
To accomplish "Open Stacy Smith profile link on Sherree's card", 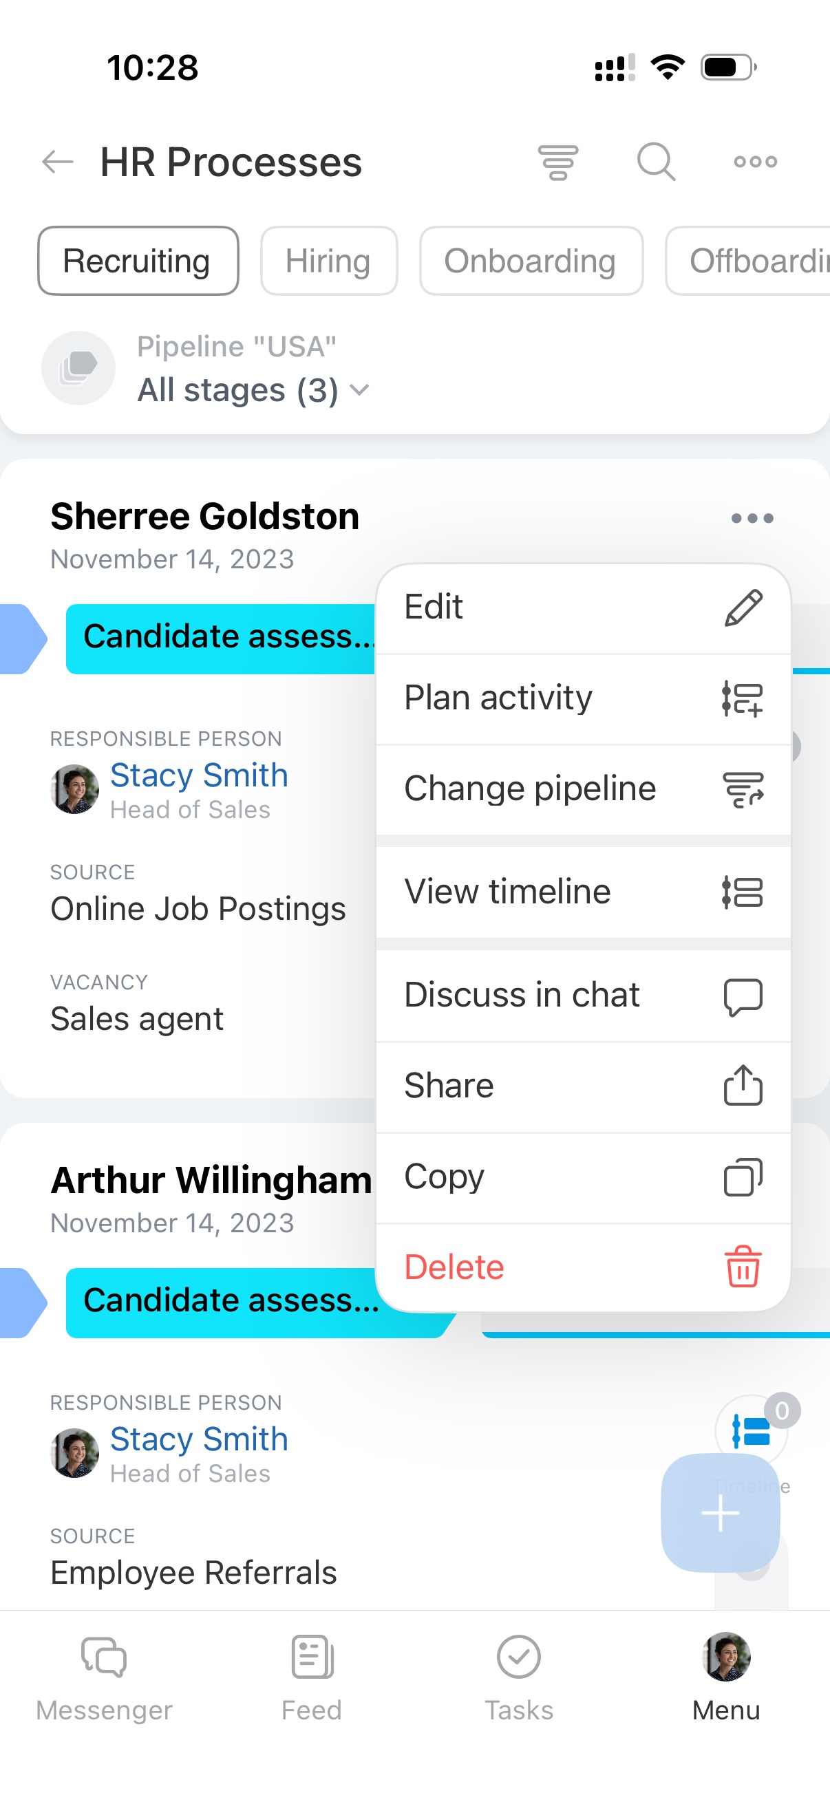I will coord(199,776).
